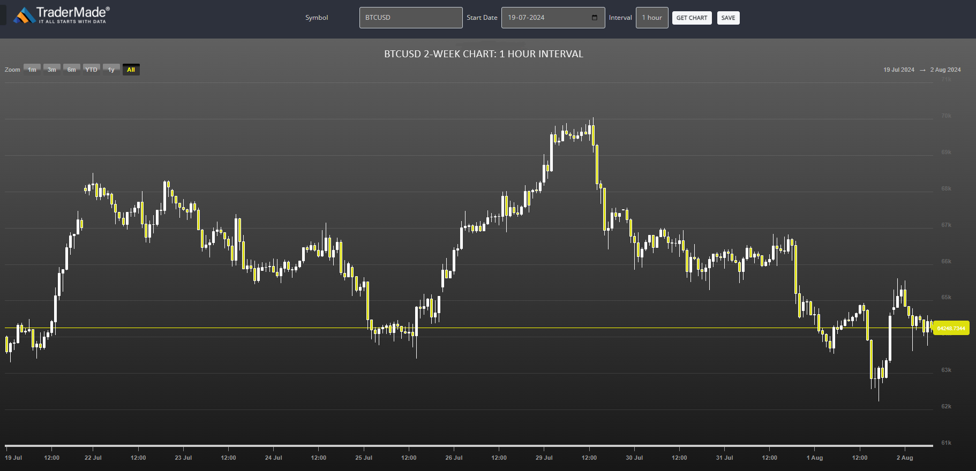
Task: Open the date picker calendar icon
Action: point(595,18)
